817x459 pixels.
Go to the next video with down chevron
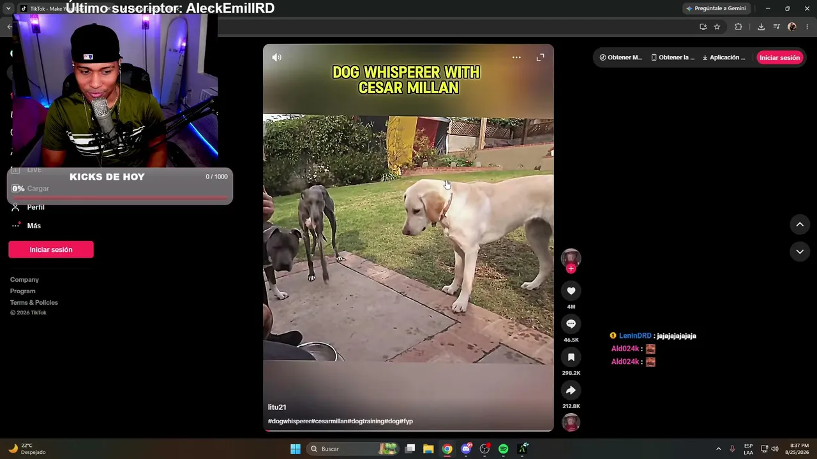tap(800, 252)
